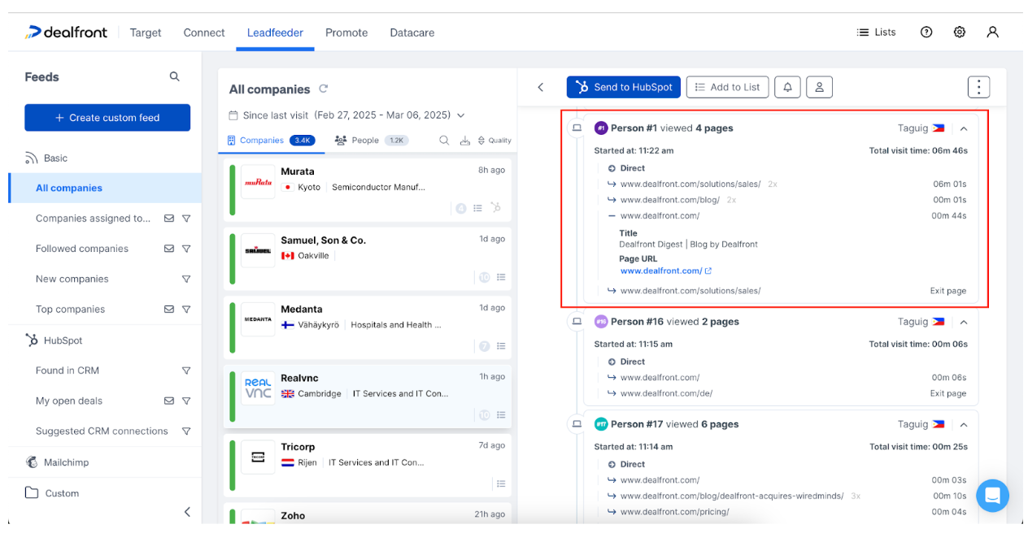Click Send to HubSpot button
This screenshot has width=1028, height=533.
tap(623, 87)
